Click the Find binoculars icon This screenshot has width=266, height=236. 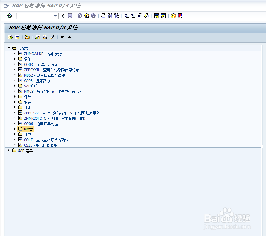pyautogui.click(x=110, y=16)
